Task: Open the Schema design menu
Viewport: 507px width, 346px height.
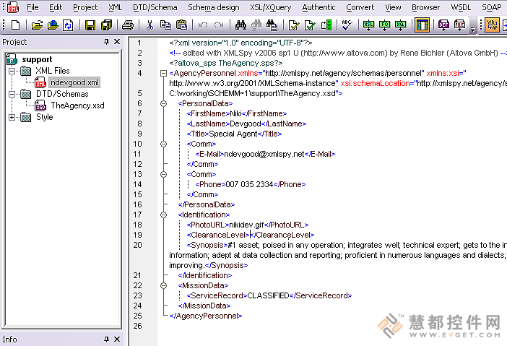Action: point(213,7)
